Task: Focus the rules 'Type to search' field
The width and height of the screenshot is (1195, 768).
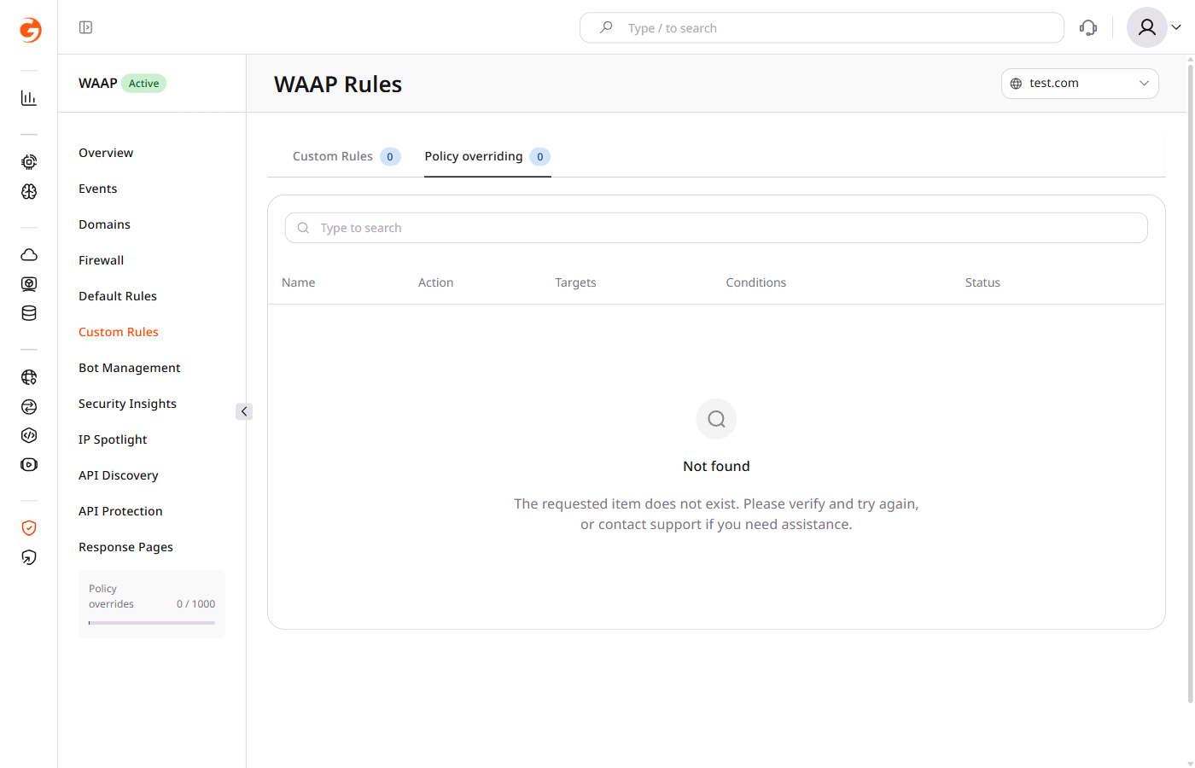Action: [716, 228]
